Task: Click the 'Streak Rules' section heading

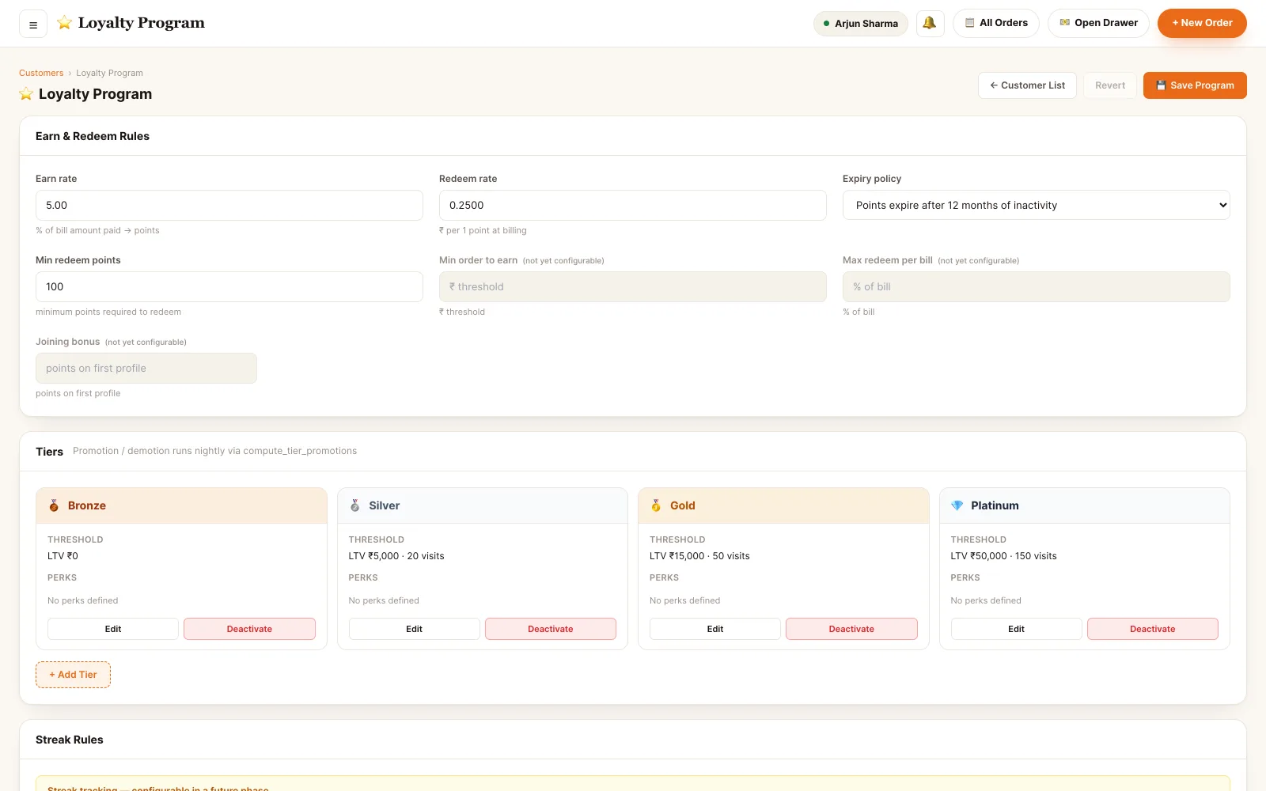Action: (x=70, y=740)
